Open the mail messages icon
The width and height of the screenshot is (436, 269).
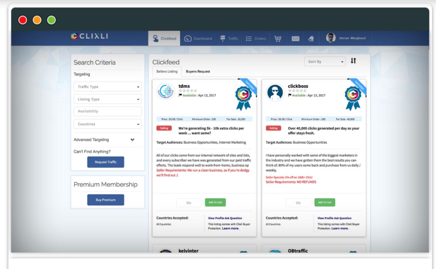(x=295, y=38)
